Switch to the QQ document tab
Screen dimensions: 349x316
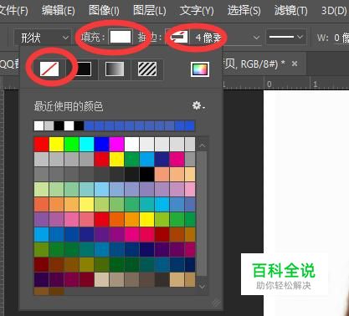(10, 64)
